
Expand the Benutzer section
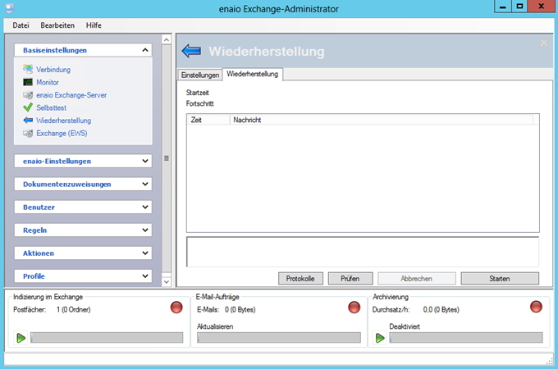pos(145,207)
